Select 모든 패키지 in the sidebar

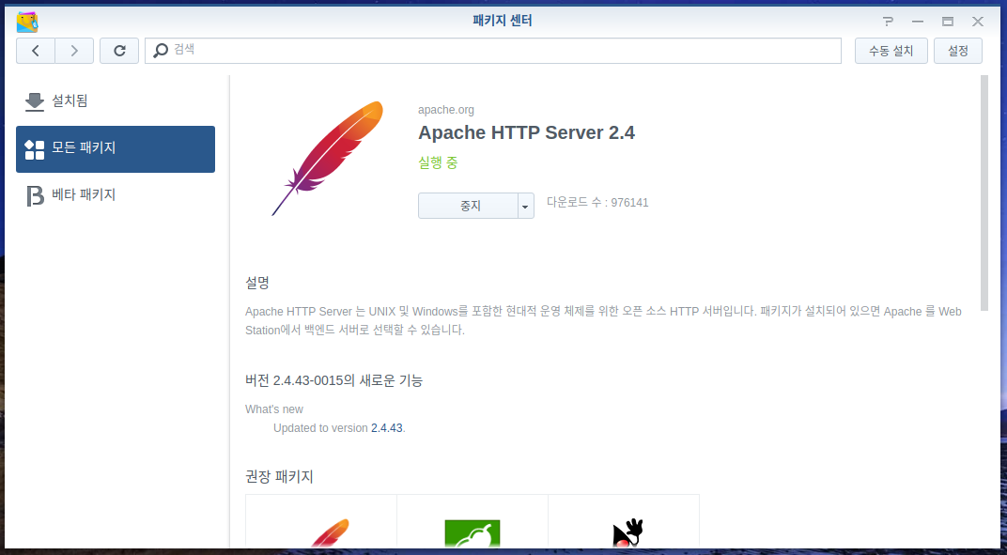click(116, 149)
